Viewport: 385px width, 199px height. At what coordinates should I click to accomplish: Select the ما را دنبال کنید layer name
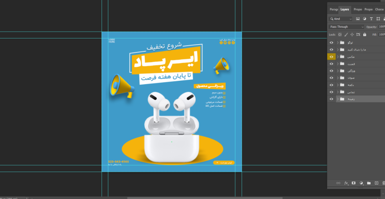(x=357, y=50)
